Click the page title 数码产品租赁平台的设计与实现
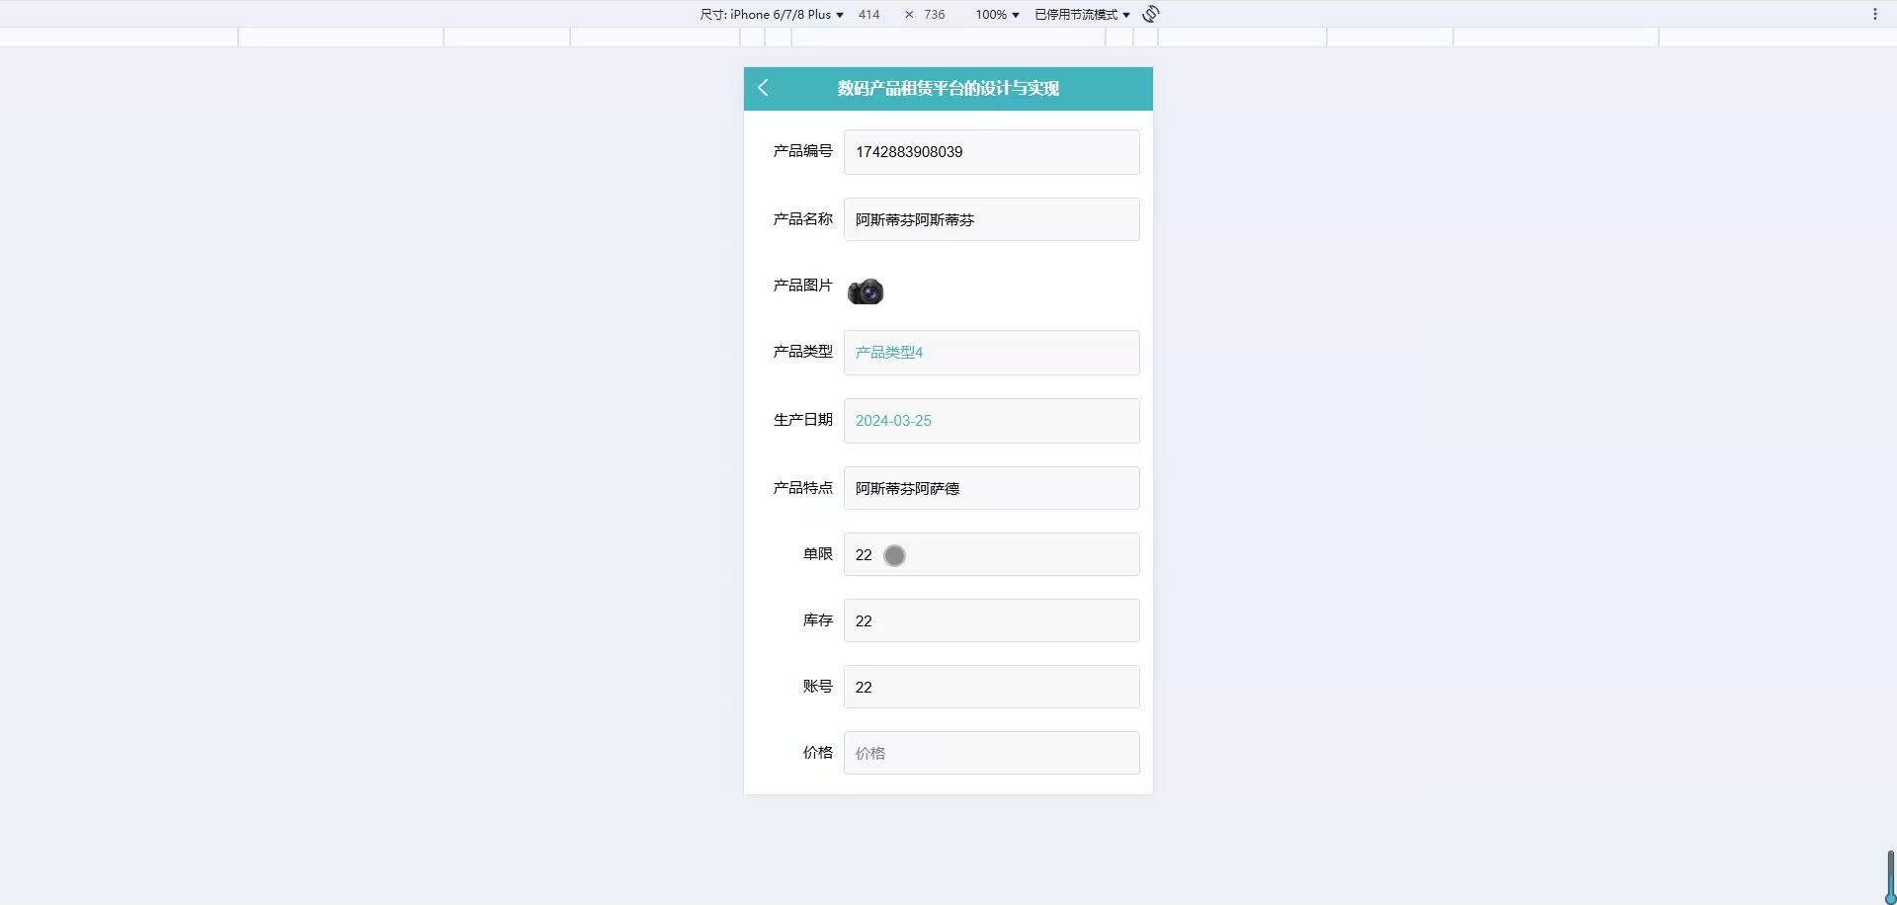The width and height of the screenshot is (1897, 905). (948, 88)
